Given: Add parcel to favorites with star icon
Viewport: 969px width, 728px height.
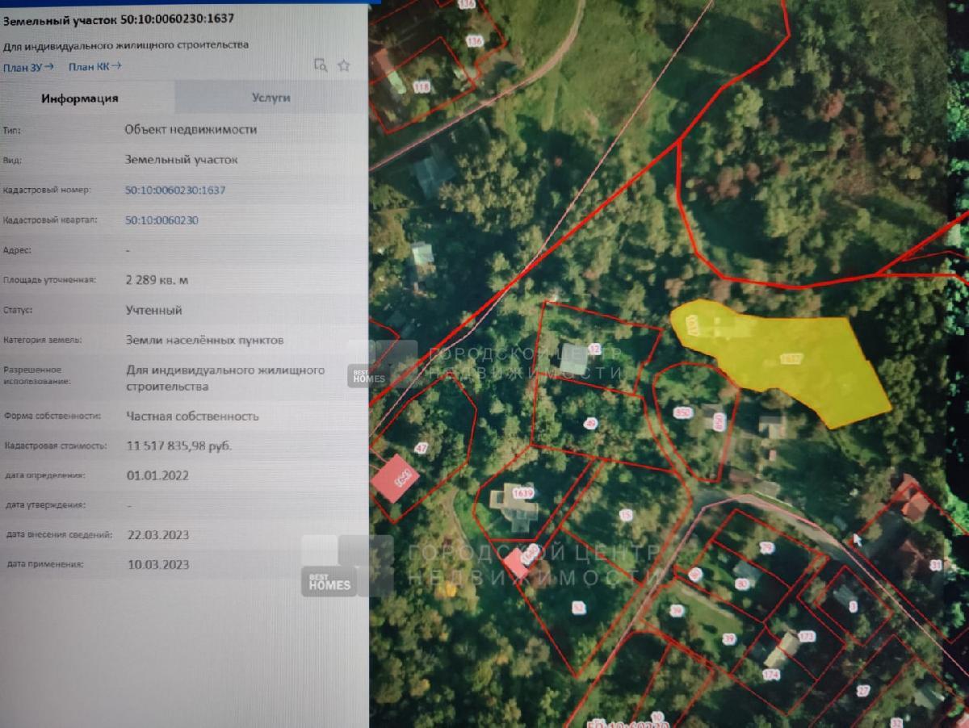Looking at the screenshot, I should 344,66.
